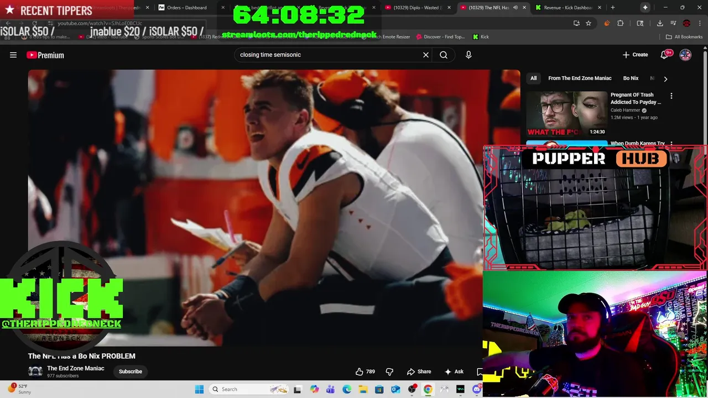
Task: Close the Orders - Dashboard tab
Action: (223, 8)
